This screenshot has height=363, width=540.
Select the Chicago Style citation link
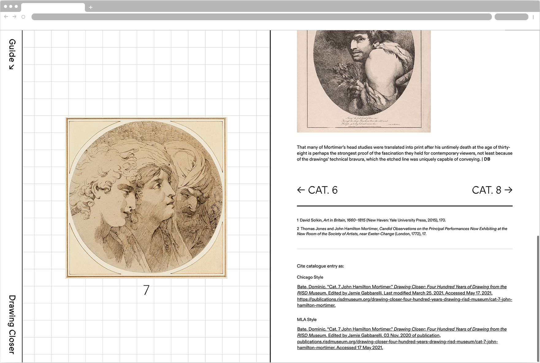pos(405,296)
